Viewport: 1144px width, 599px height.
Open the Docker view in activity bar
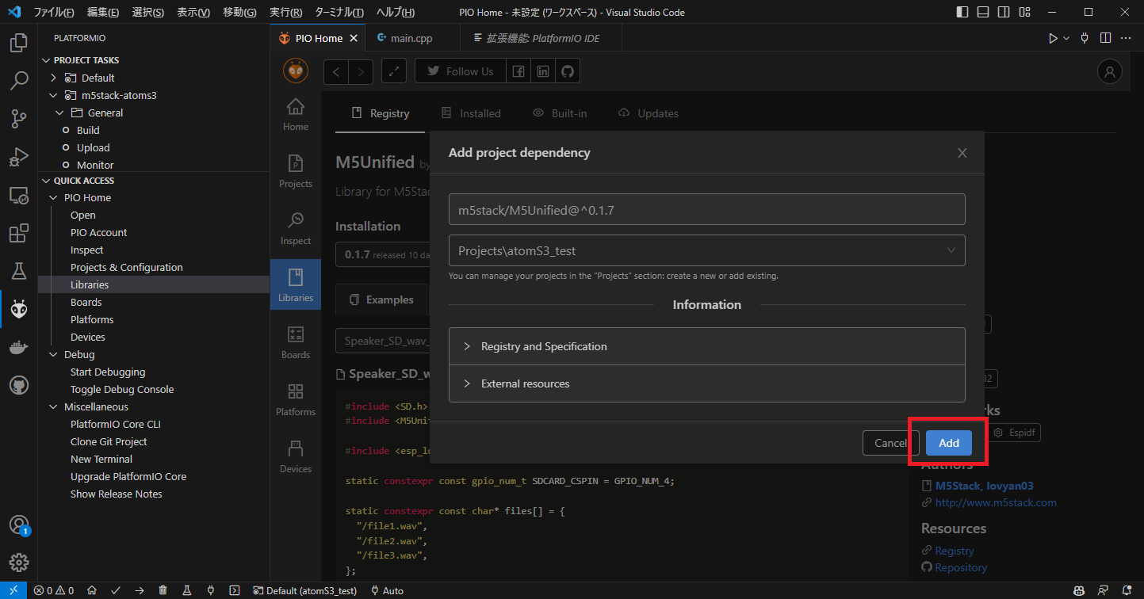pyautogui.click(x=19, y=348)
